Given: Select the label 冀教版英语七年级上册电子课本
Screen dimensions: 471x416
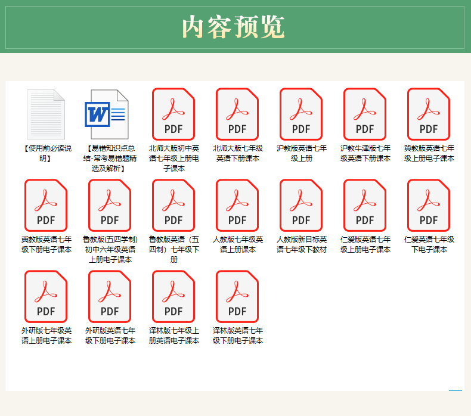Looking at the screenshot, I should (x=429, y=153).
